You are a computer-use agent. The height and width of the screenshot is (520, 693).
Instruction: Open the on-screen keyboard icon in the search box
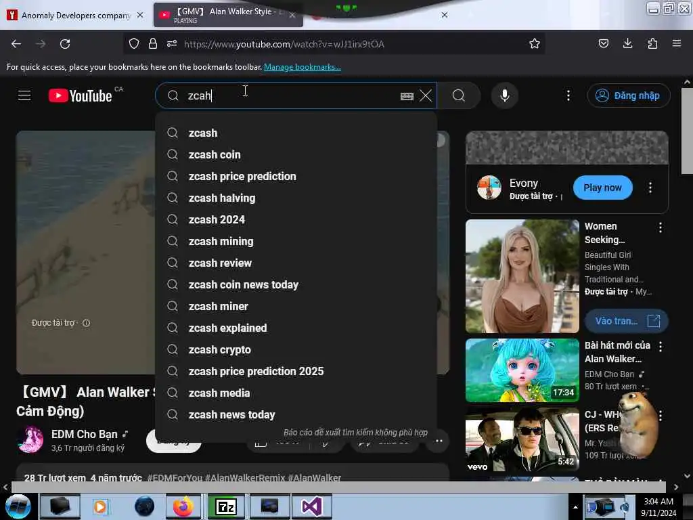point(407,96)
